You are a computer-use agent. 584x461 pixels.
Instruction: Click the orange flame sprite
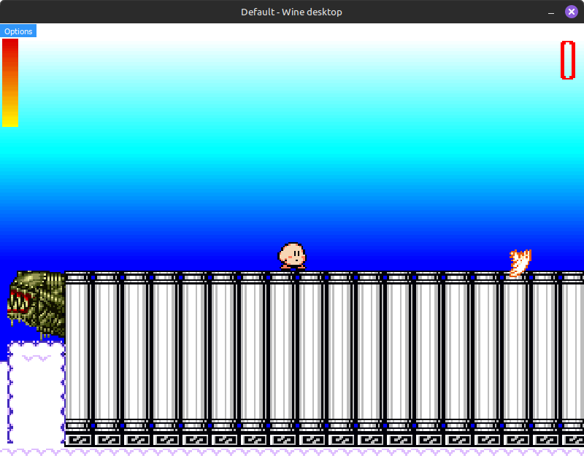pyautogui.click(x=520, y=263)
